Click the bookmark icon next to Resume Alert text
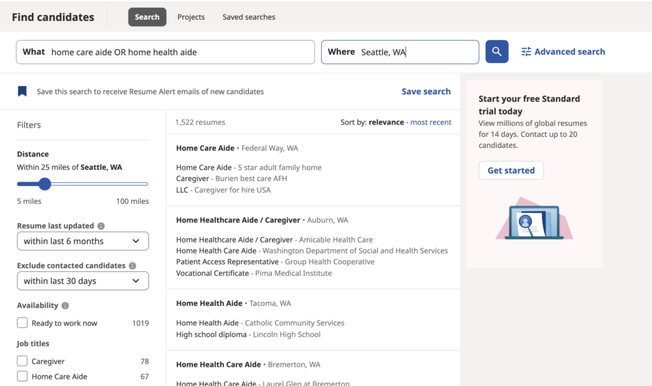 point(22,90)
